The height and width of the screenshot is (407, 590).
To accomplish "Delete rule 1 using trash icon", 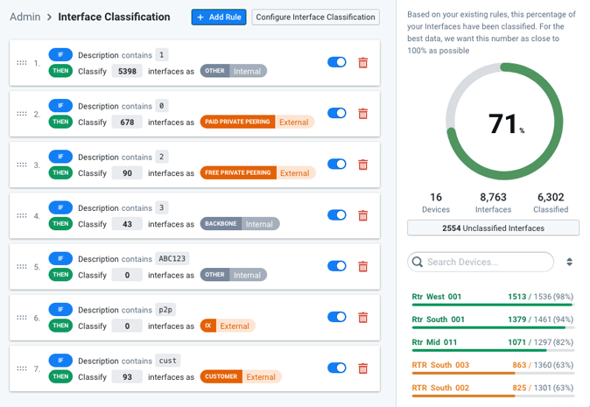I will click(363, 63).
